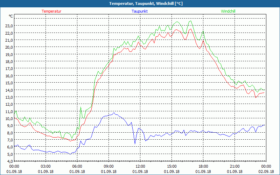Click the '17,0' y-axis value
Image resolution: width=280 pixels, height=175 pixels.
9,69
